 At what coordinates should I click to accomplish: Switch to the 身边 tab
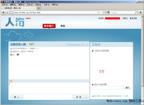coord(63,26)
